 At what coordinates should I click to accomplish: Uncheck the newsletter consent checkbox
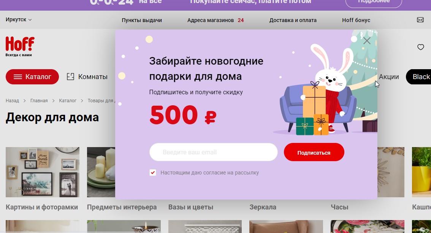[152, 173]
